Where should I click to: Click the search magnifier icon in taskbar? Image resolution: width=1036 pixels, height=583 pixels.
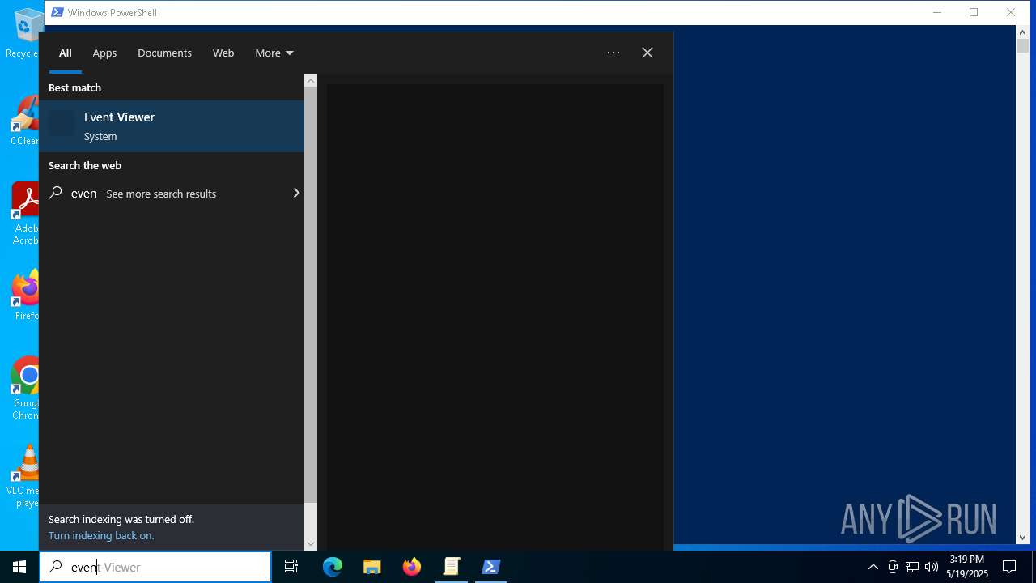(55, 567)
